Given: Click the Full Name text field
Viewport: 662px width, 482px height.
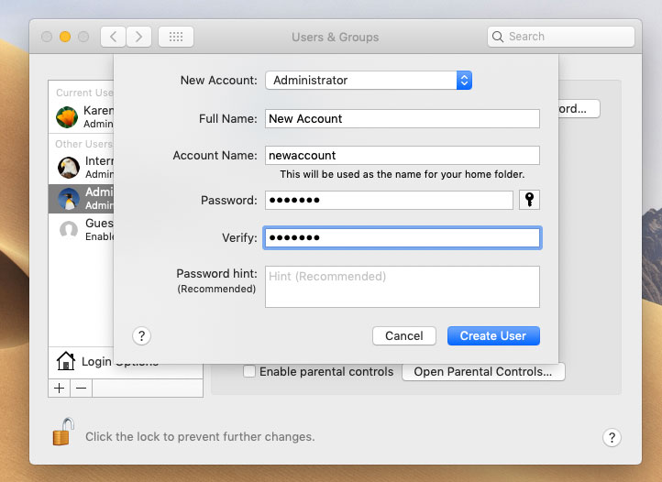Looking at the screenshot, I should (402, 118).
